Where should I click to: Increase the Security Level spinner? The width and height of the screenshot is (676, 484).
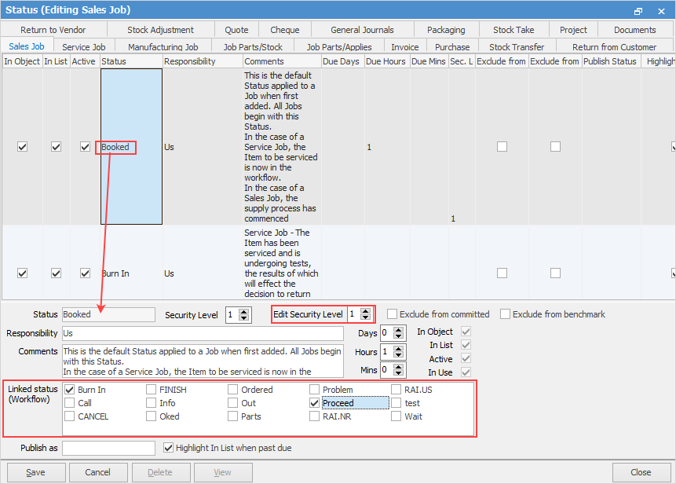tap(244, 311)
